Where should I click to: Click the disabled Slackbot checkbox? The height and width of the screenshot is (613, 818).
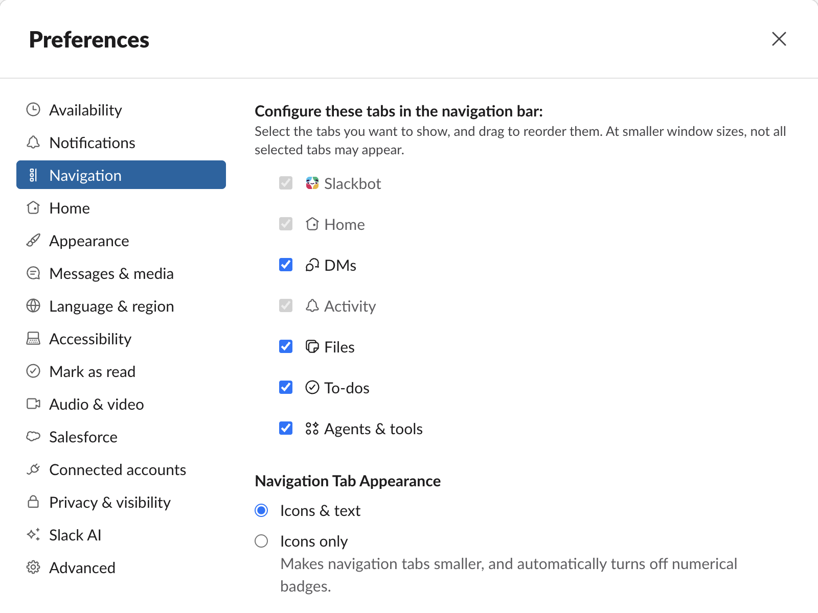tap(286, 183)
